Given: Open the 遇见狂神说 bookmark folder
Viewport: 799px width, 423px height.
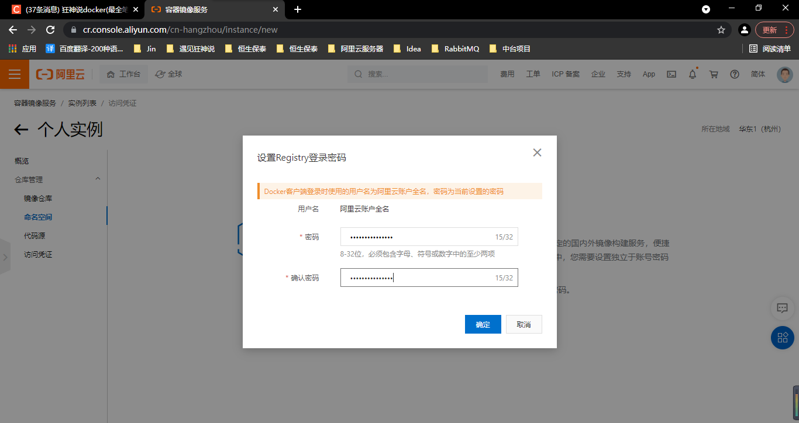Looking at the screenshot, I should (x=191, y=48).
